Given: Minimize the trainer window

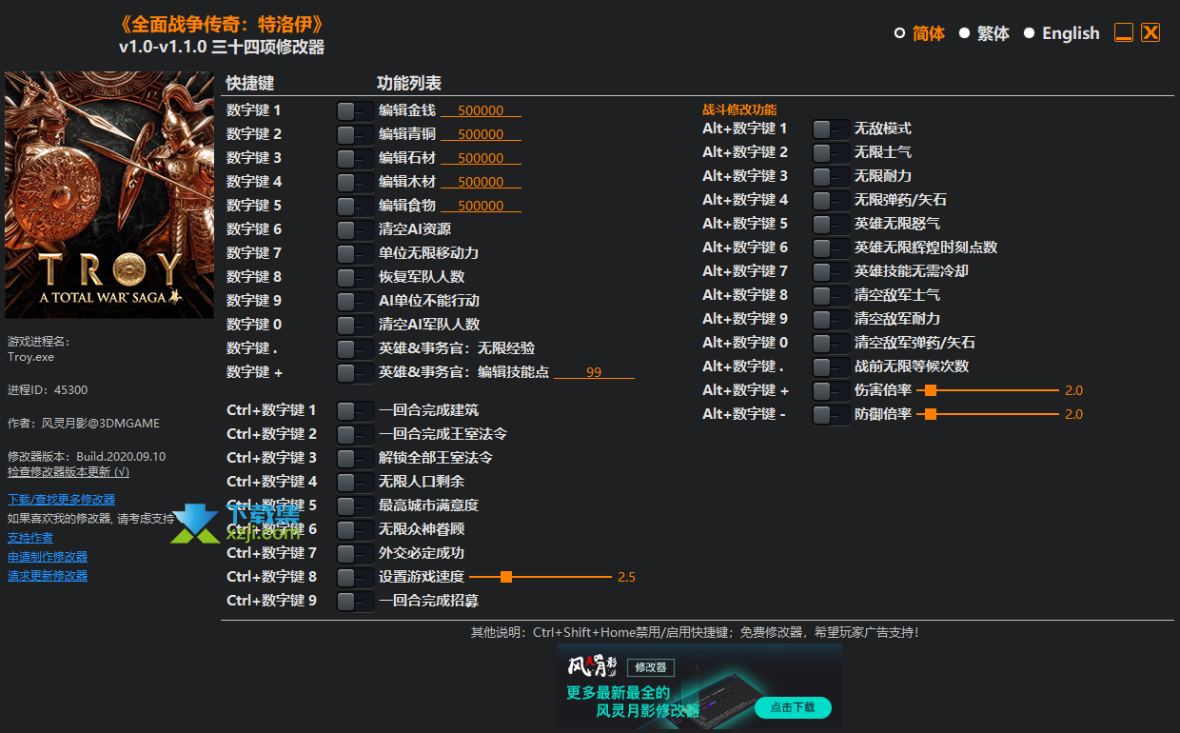Looking at the screenshot, I should 1124,32.
